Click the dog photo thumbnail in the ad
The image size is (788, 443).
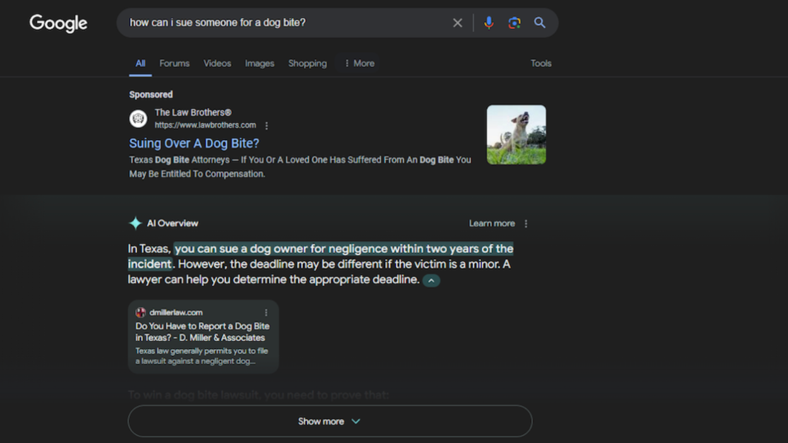(x=516, y=134)
